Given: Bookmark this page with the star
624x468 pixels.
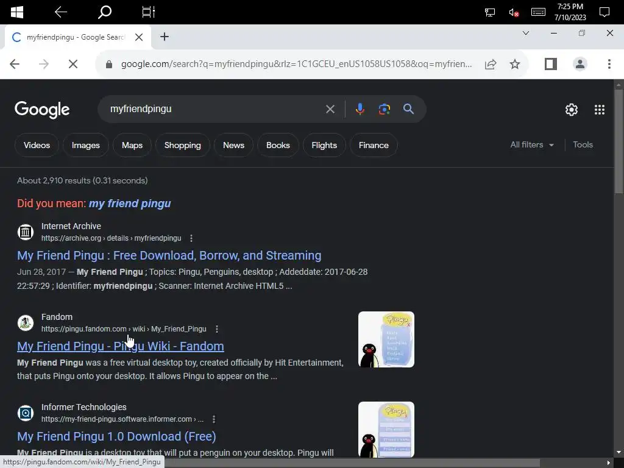Looking at the screenshot, I should [x=515, y=64].
